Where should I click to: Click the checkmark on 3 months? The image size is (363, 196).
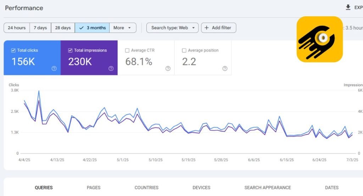click(82, 28)
